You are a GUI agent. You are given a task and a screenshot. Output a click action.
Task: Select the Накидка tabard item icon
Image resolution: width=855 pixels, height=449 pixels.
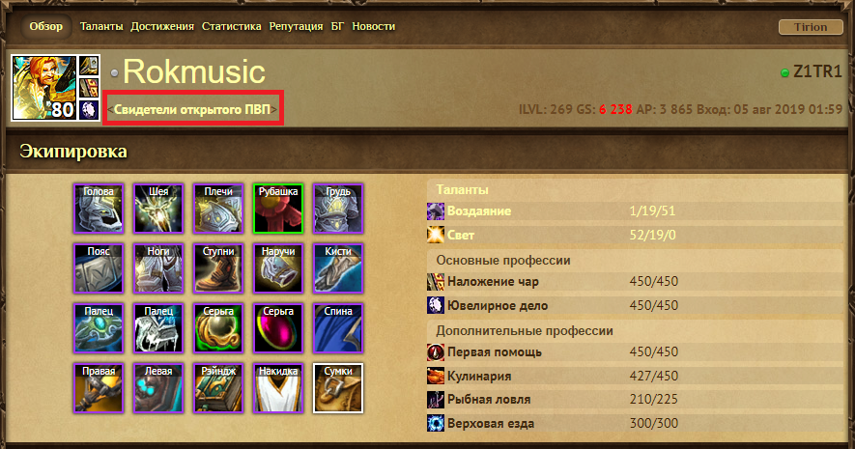[x=278, y=388]
